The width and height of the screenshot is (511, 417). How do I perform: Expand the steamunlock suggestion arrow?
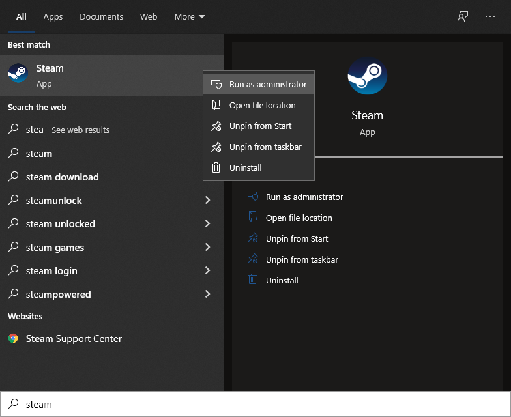[x=208, y=201]
